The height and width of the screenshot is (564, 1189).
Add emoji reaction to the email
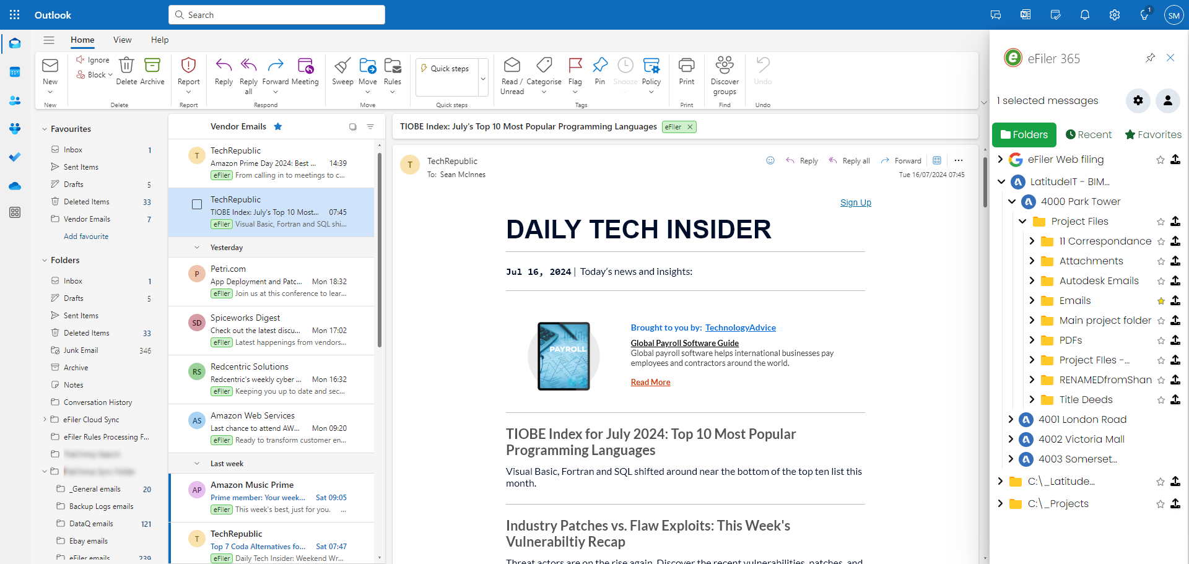tap(770, 160)
